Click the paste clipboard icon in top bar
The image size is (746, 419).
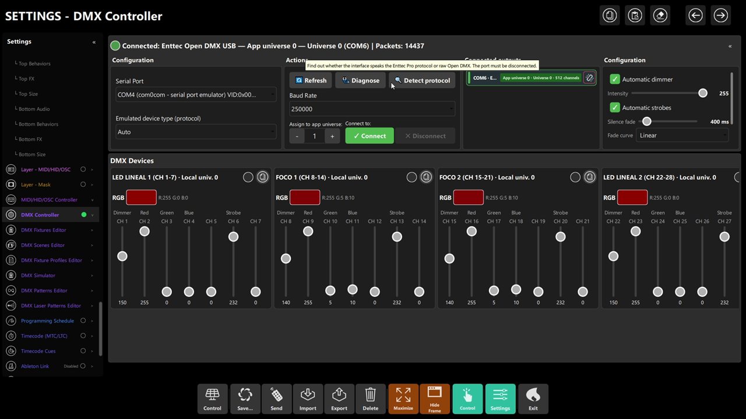pyautogui.click(x=635, y=16)
